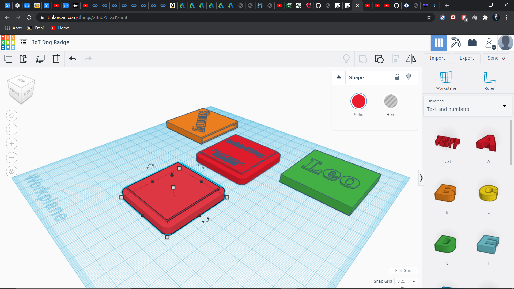
Task: Select the Text shape thumbnail
Action: tap(447, 142)
